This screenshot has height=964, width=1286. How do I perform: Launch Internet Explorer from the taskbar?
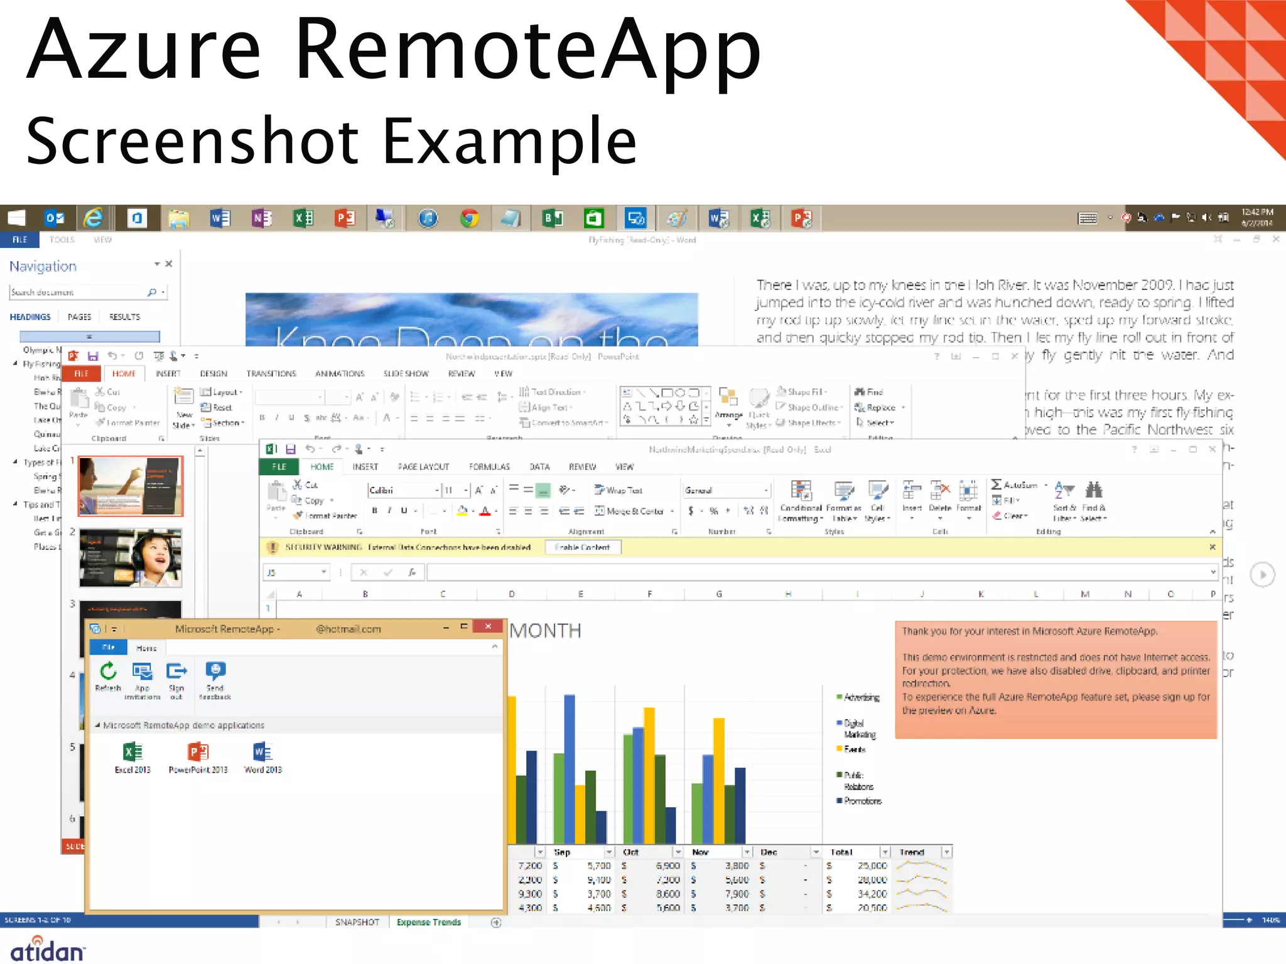tap(94, 218)
